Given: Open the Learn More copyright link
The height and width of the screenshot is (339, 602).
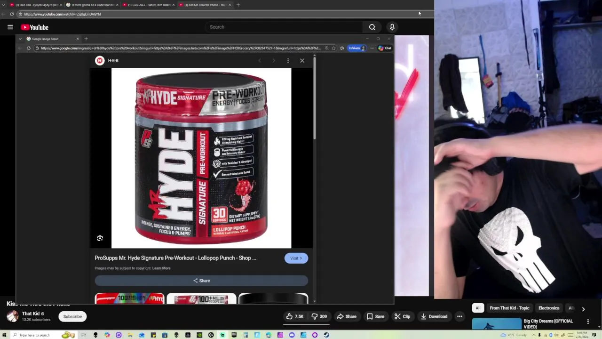Looking at the screenshot, I should pyautogui.click(x=161, y=268).
